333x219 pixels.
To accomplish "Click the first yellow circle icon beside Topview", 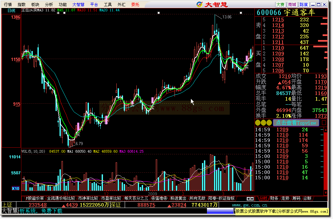I will [x=258, y=123].
